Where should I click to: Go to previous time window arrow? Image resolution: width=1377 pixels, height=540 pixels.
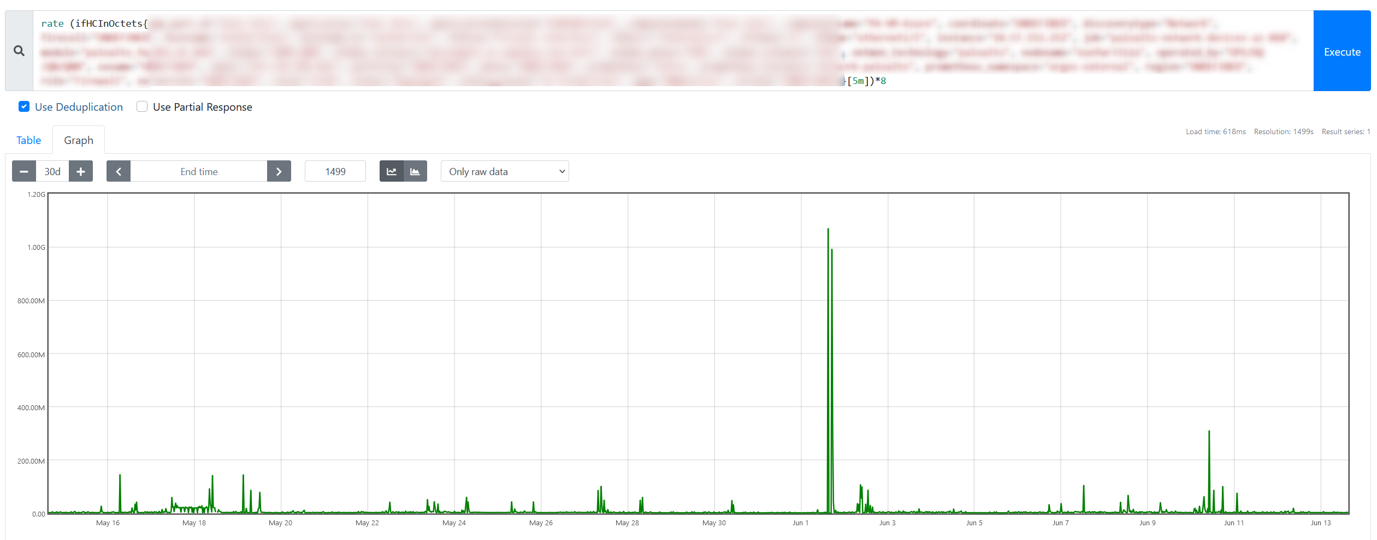point(119,171)
